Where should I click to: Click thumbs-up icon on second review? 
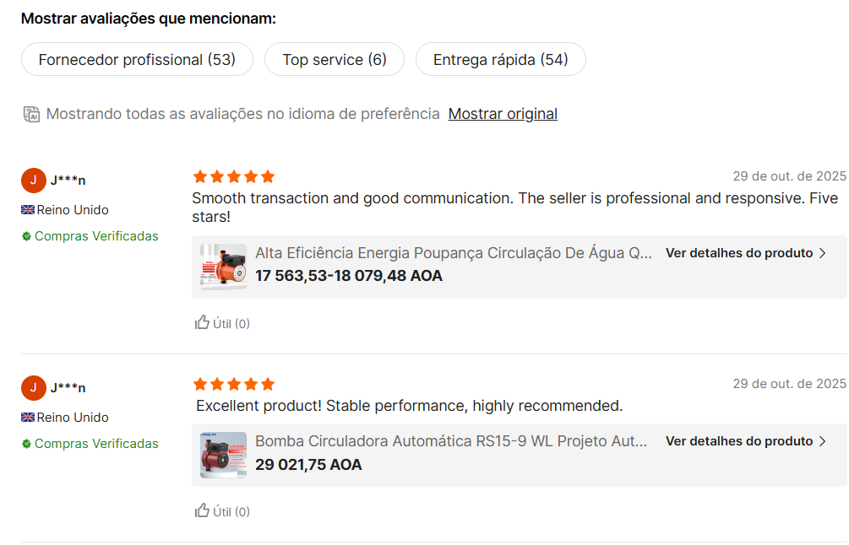click(x=202, y=510)
